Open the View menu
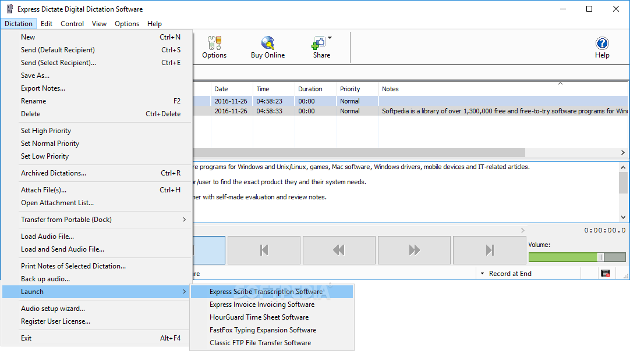630x351 pixels. click(x=99, y=24)
